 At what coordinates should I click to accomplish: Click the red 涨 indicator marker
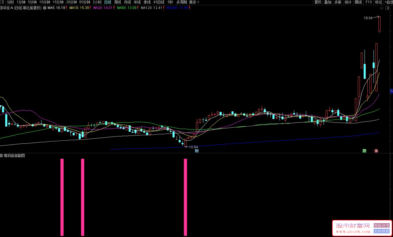click(x=376, y=151)
